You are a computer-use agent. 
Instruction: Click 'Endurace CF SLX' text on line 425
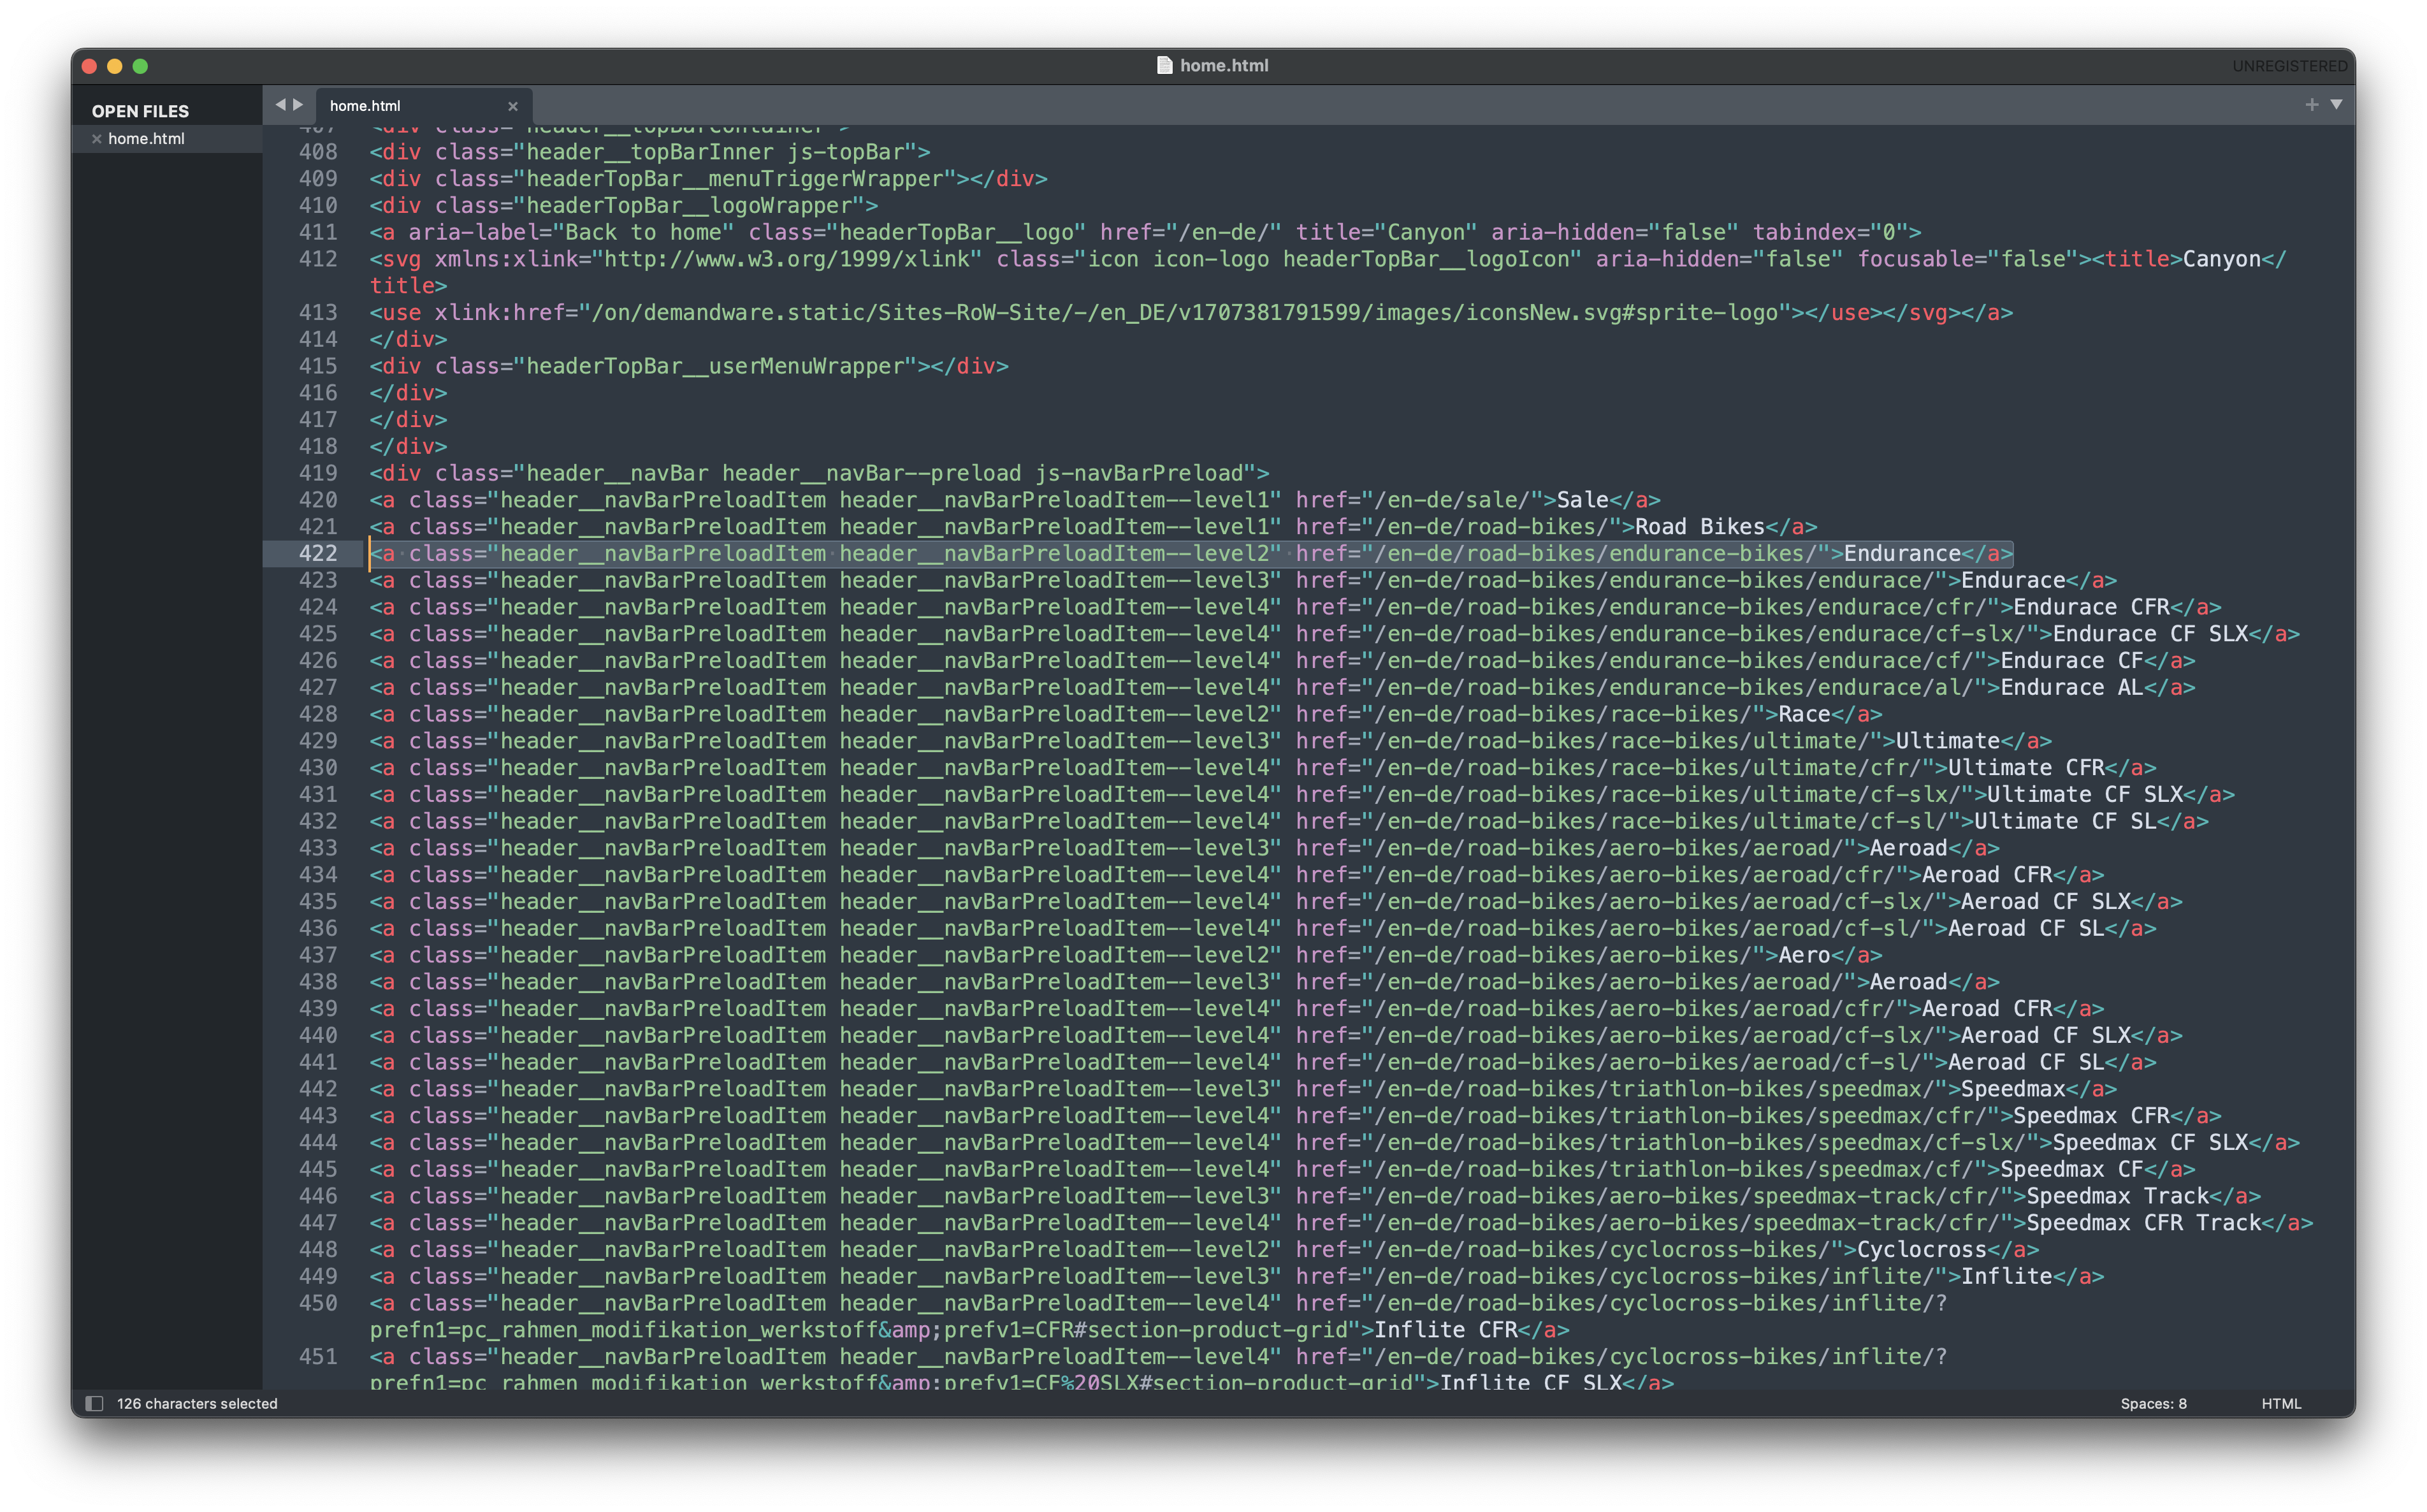(2150, 634)
